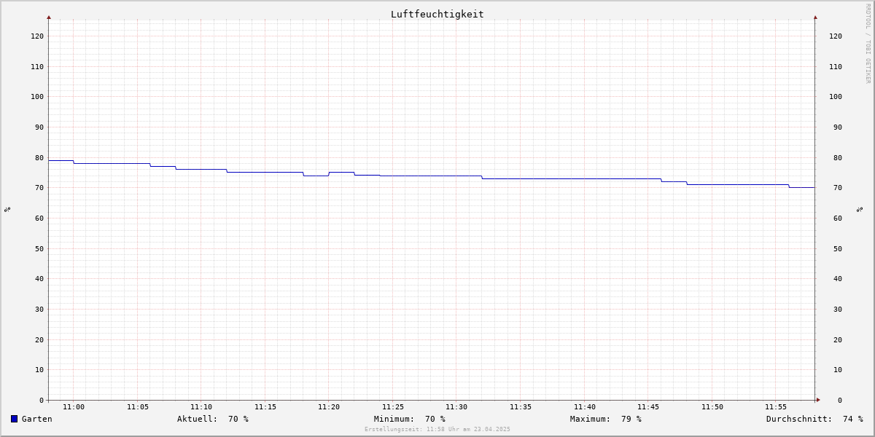This screenshot has width=875, height=437.
Task: Select the Maximum: 79 % value
Action: 606,419
